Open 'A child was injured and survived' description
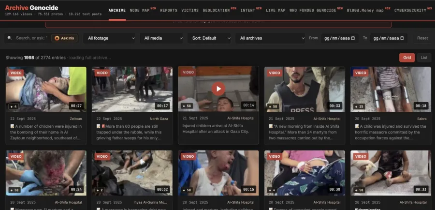 (x=391, y=132)
